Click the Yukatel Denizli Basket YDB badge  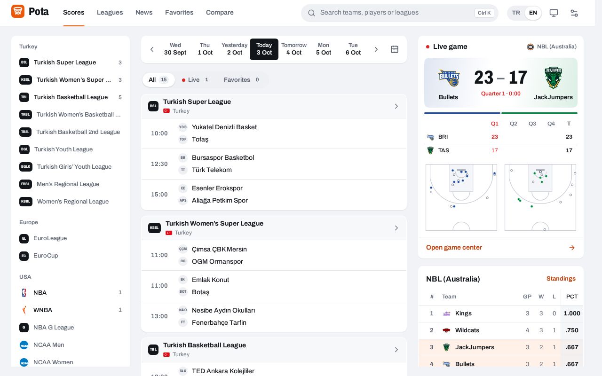tap(183, 127)
